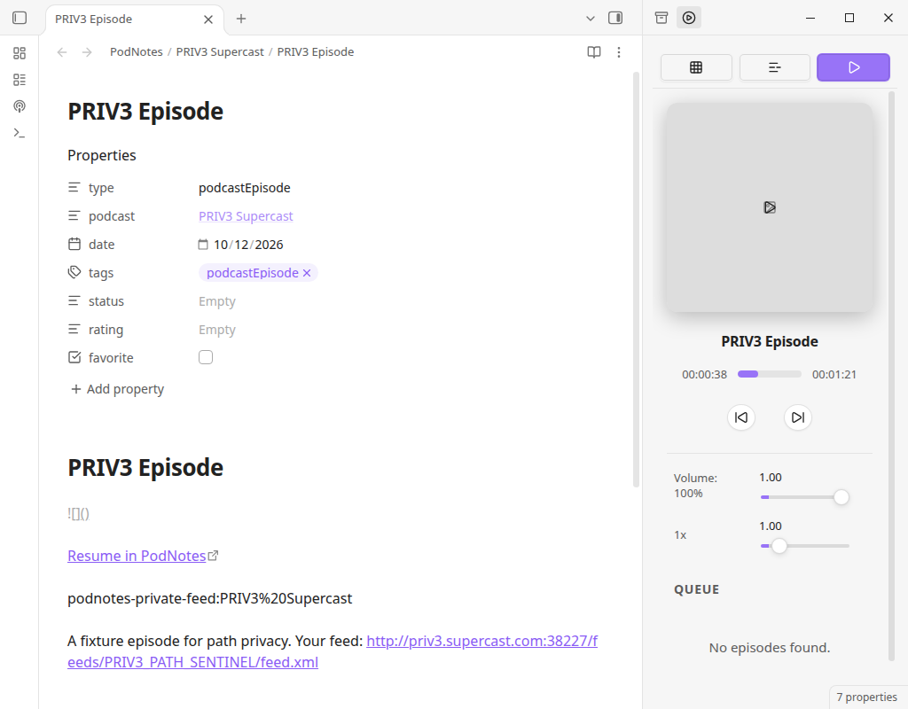Toggle the favorite checkbox

[x=206, y=357]
